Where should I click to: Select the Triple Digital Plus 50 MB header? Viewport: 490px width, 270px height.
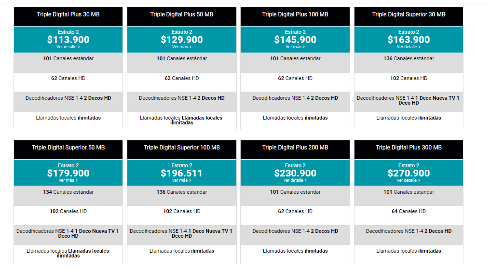coord(181,16)
